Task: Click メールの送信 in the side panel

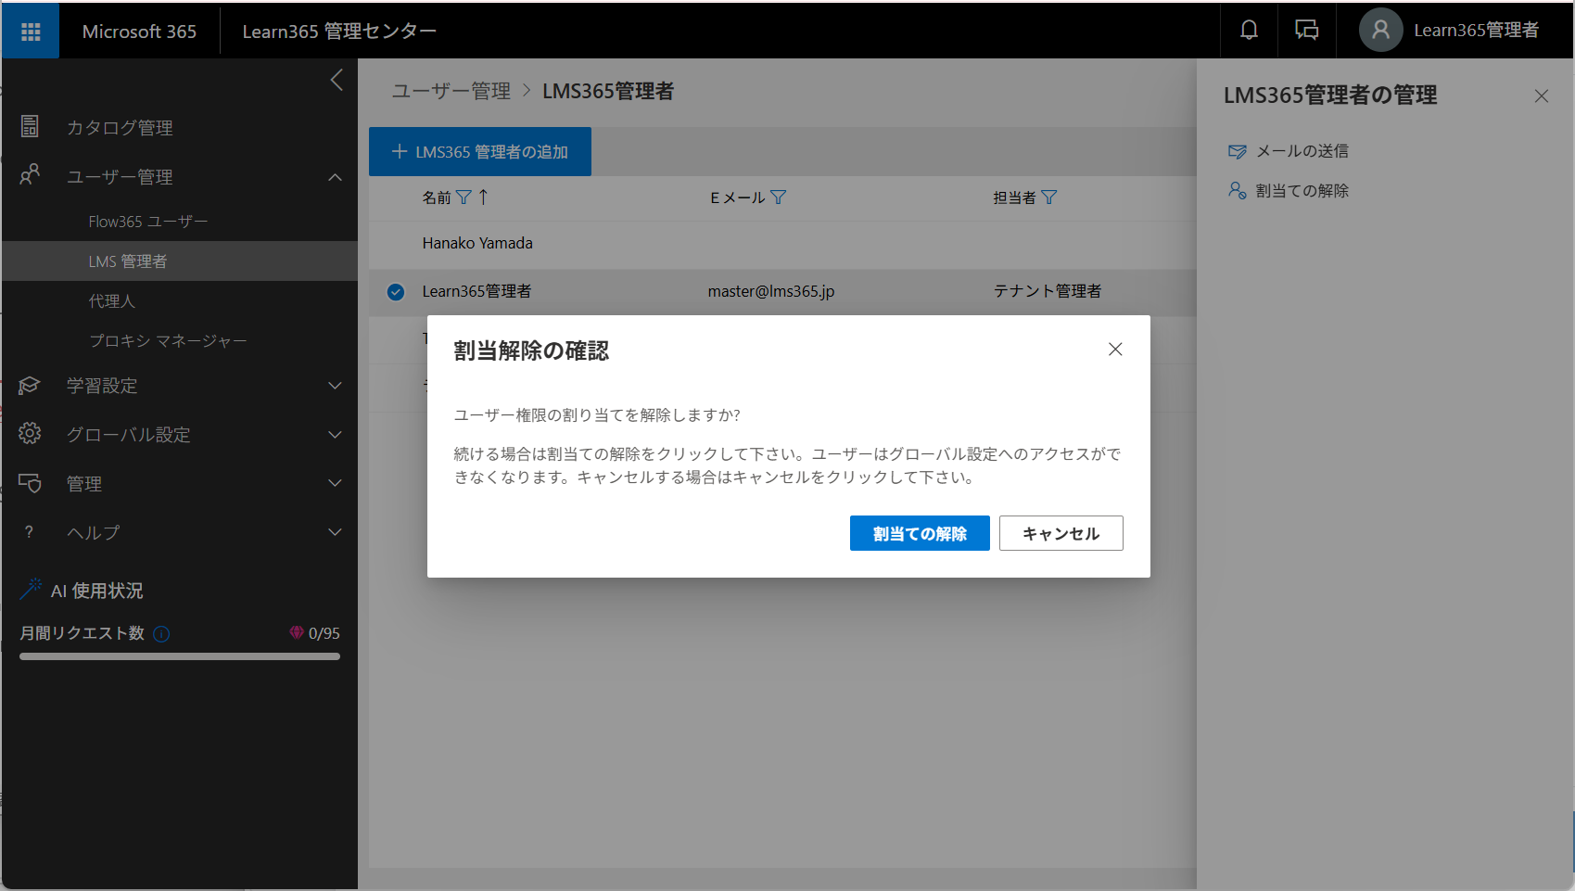Action: pyautogui.click(x=1302, y=151)
